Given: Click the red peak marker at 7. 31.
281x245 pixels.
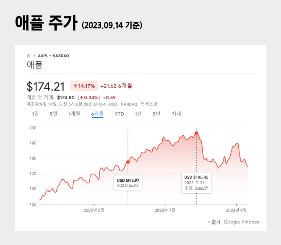Looking at the screenshot, I should (x=196, y=133).
